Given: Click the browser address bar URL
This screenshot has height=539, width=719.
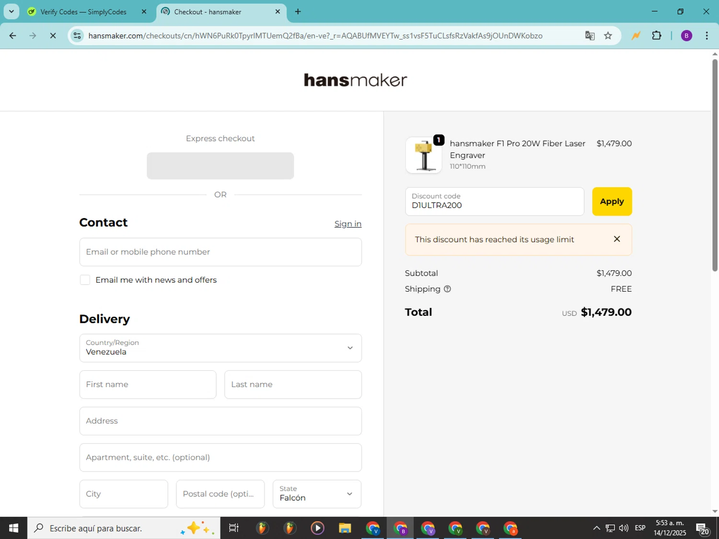Looking at the screenshot, I should [x=315, y=35].
